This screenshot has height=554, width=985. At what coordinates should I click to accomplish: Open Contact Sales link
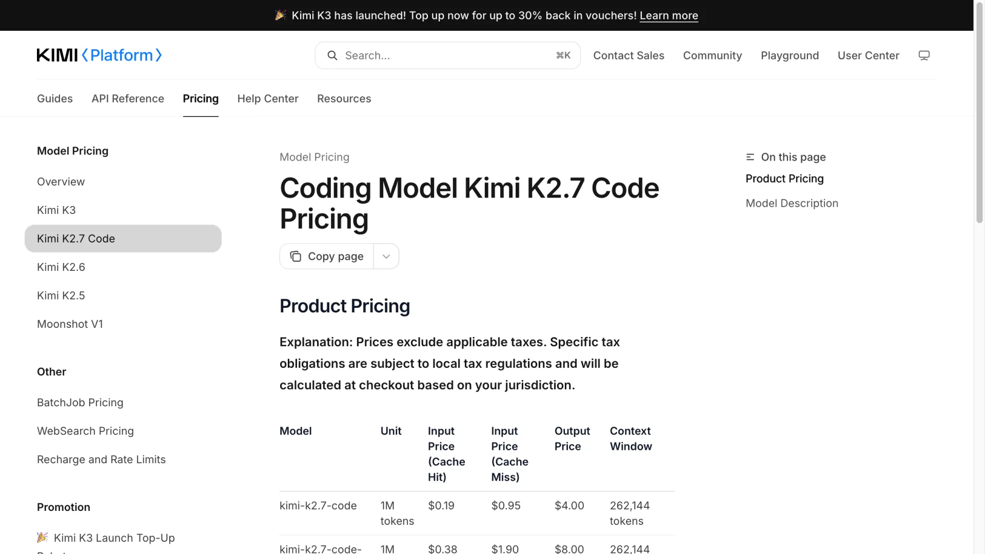click(x=628, y=55)
